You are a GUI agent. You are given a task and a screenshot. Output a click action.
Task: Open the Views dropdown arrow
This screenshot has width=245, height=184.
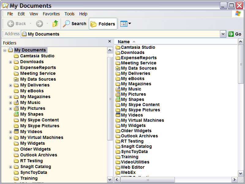click(130, 24)
